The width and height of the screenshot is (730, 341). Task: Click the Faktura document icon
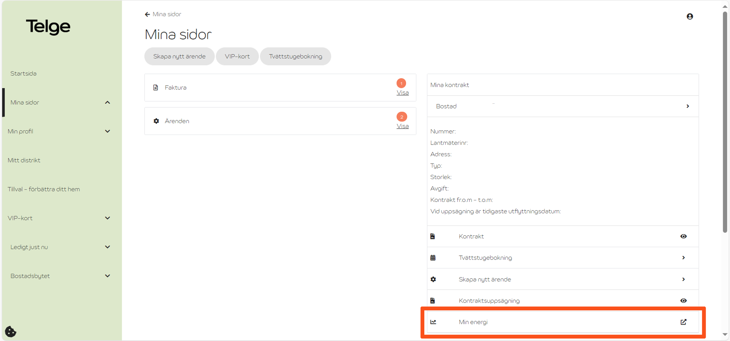click(x=156, y=87)
